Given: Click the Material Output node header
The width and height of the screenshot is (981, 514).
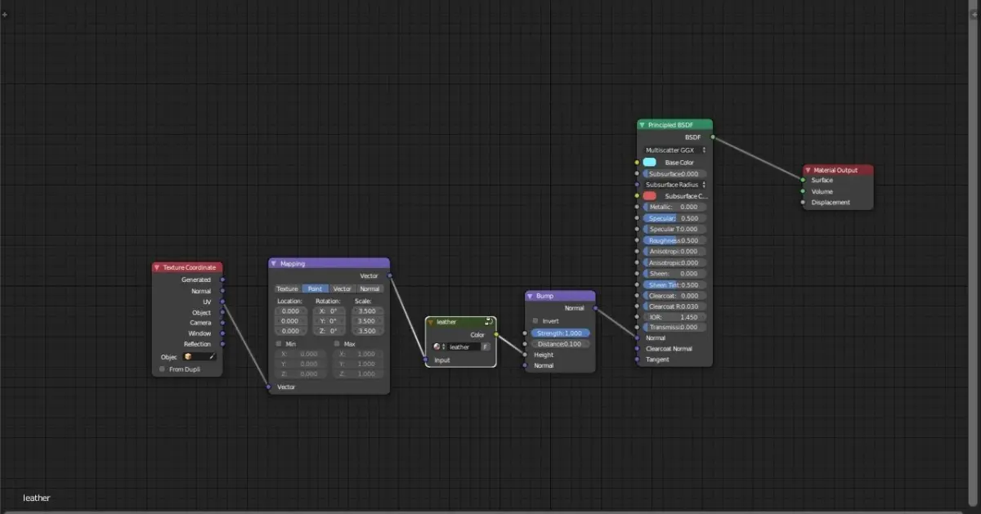Looking at the screenshot, I should point(838,170).
